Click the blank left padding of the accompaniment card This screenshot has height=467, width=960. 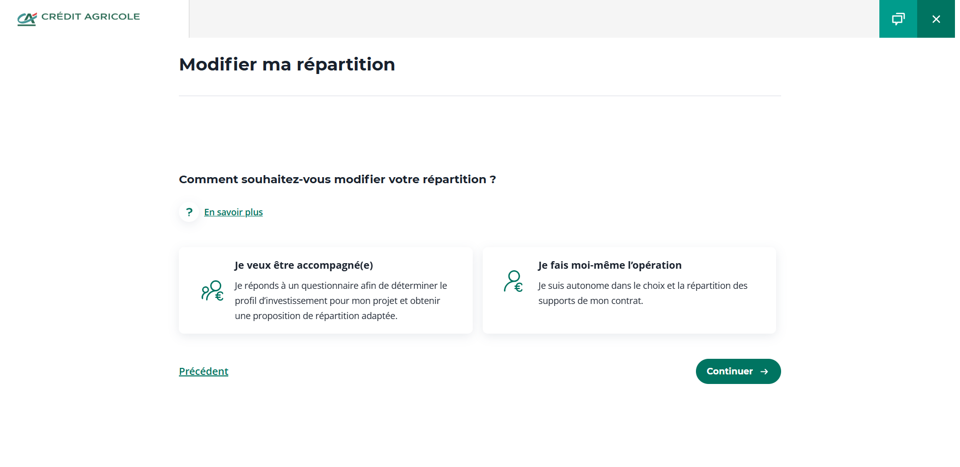pyautogui.click(x=188, y=317)
